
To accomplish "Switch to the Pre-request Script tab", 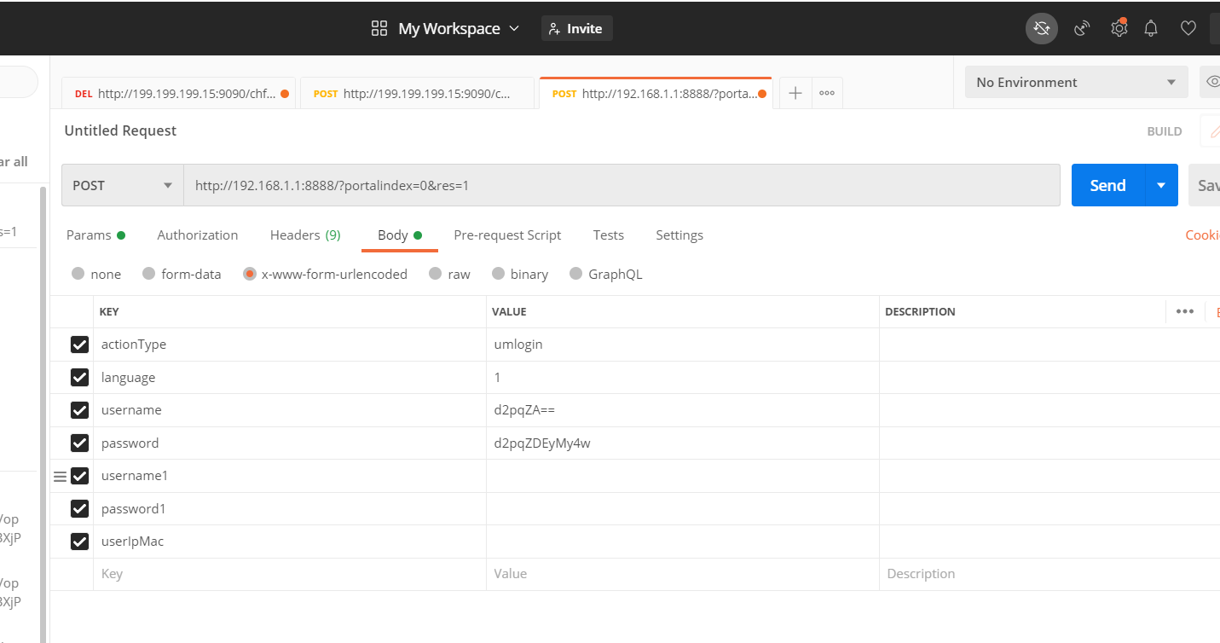I will tap(507, 235).
